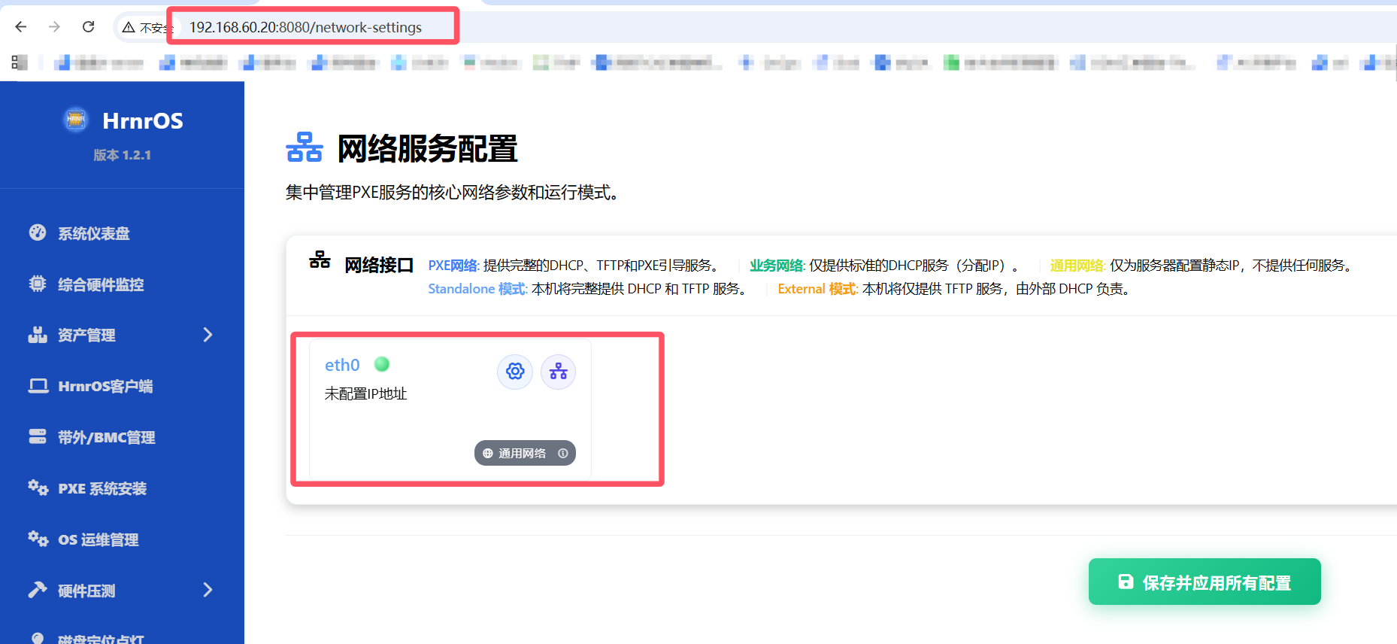Click the 版本 1.2.1 version text

click(x=122, y=155)
